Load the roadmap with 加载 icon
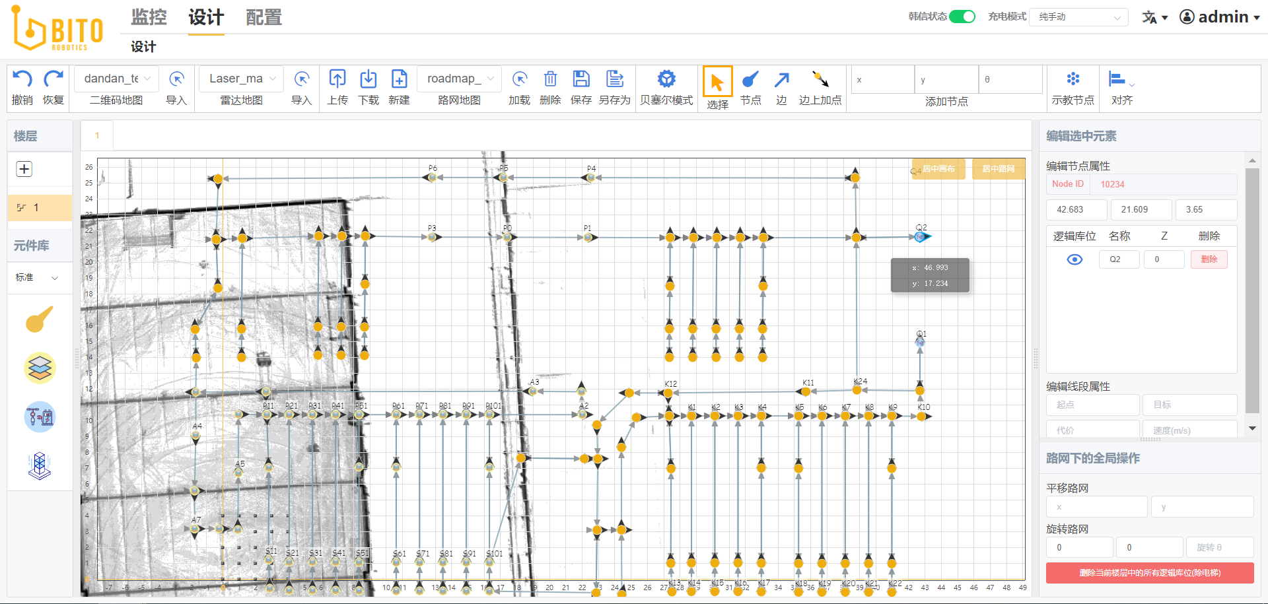Viewport: 1268px width, 604px height. pos(520,80)
